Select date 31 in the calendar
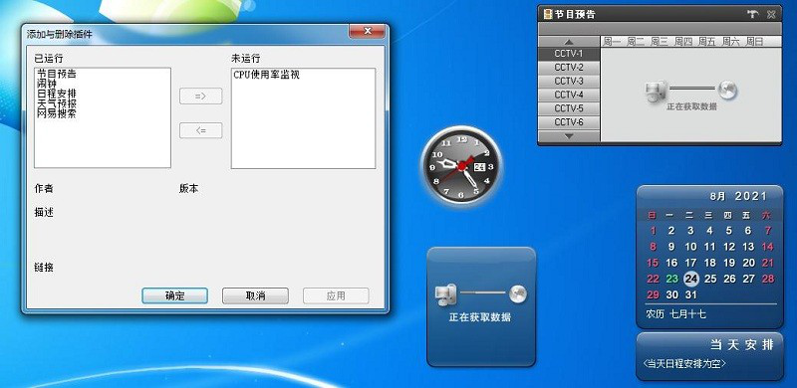 tap(690, 294)
